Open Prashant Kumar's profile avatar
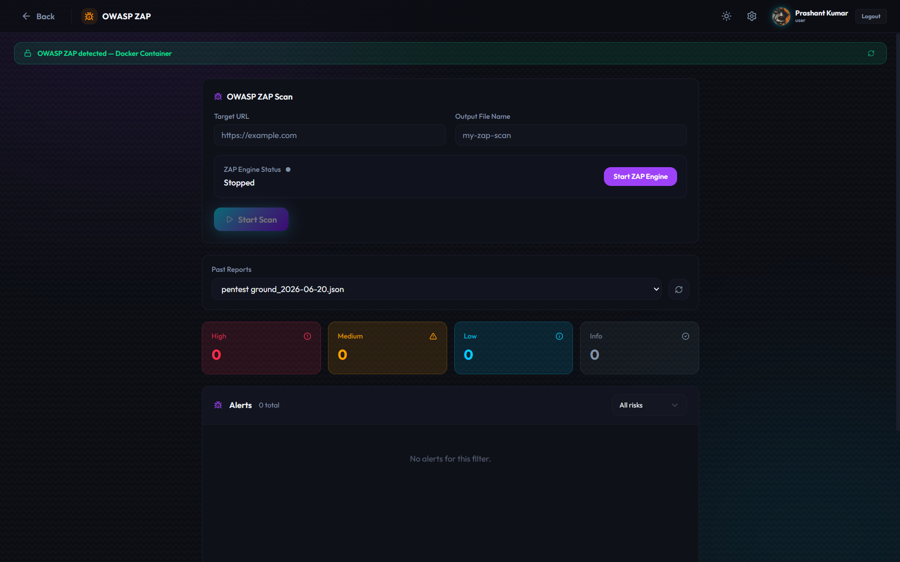This screenshot has height=562, width=900. (781, 16)
